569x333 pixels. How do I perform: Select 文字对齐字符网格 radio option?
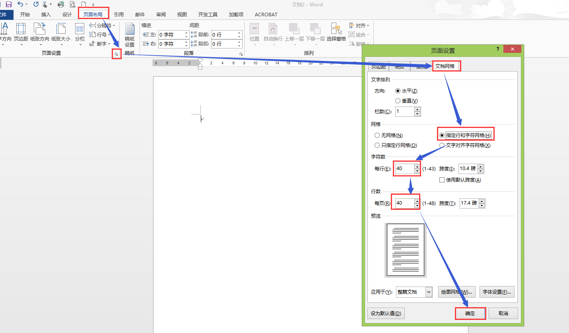coord(465,145)
